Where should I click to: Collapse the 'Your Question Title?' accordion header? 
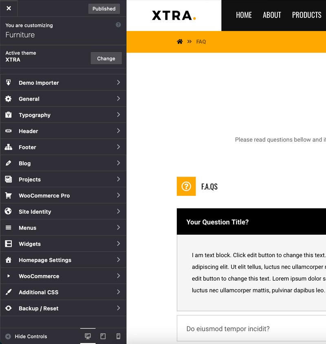point(218,222)
